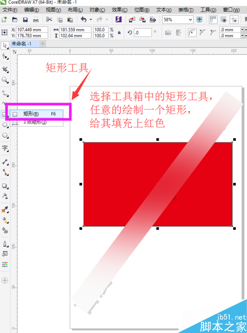The width and height of the screenshot is (247, 333).
Task: Select the chamfered corner option
Action: 213,33
